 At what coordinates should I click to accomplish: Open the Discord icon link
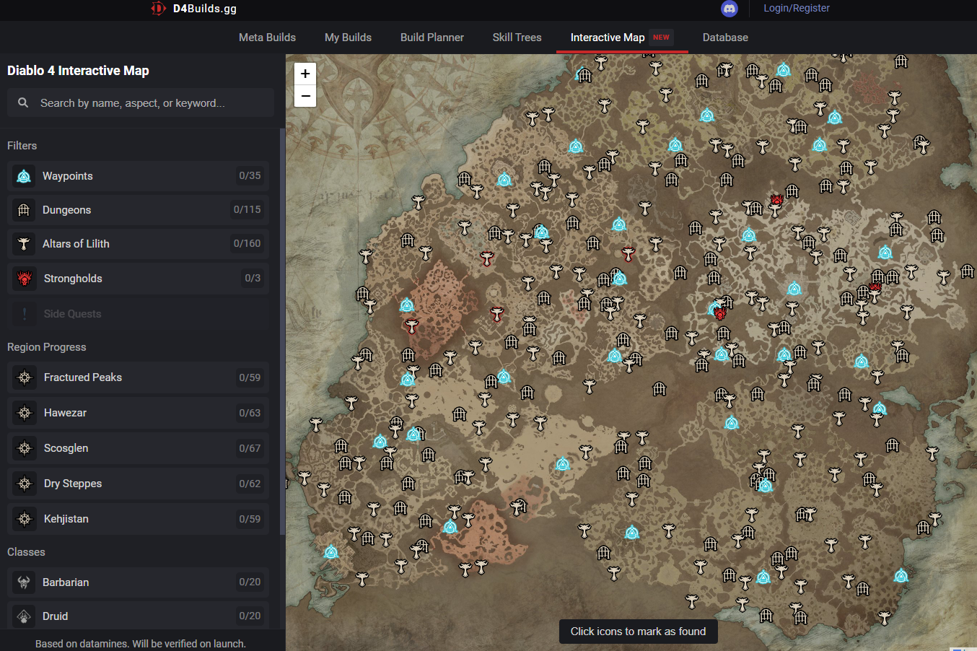[x=730, y=9]
